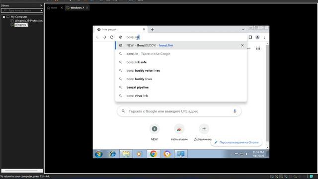318x179 pixels.
Task: Choose 'bonzi buddy linux' suggestion
Action: [181, 79]
